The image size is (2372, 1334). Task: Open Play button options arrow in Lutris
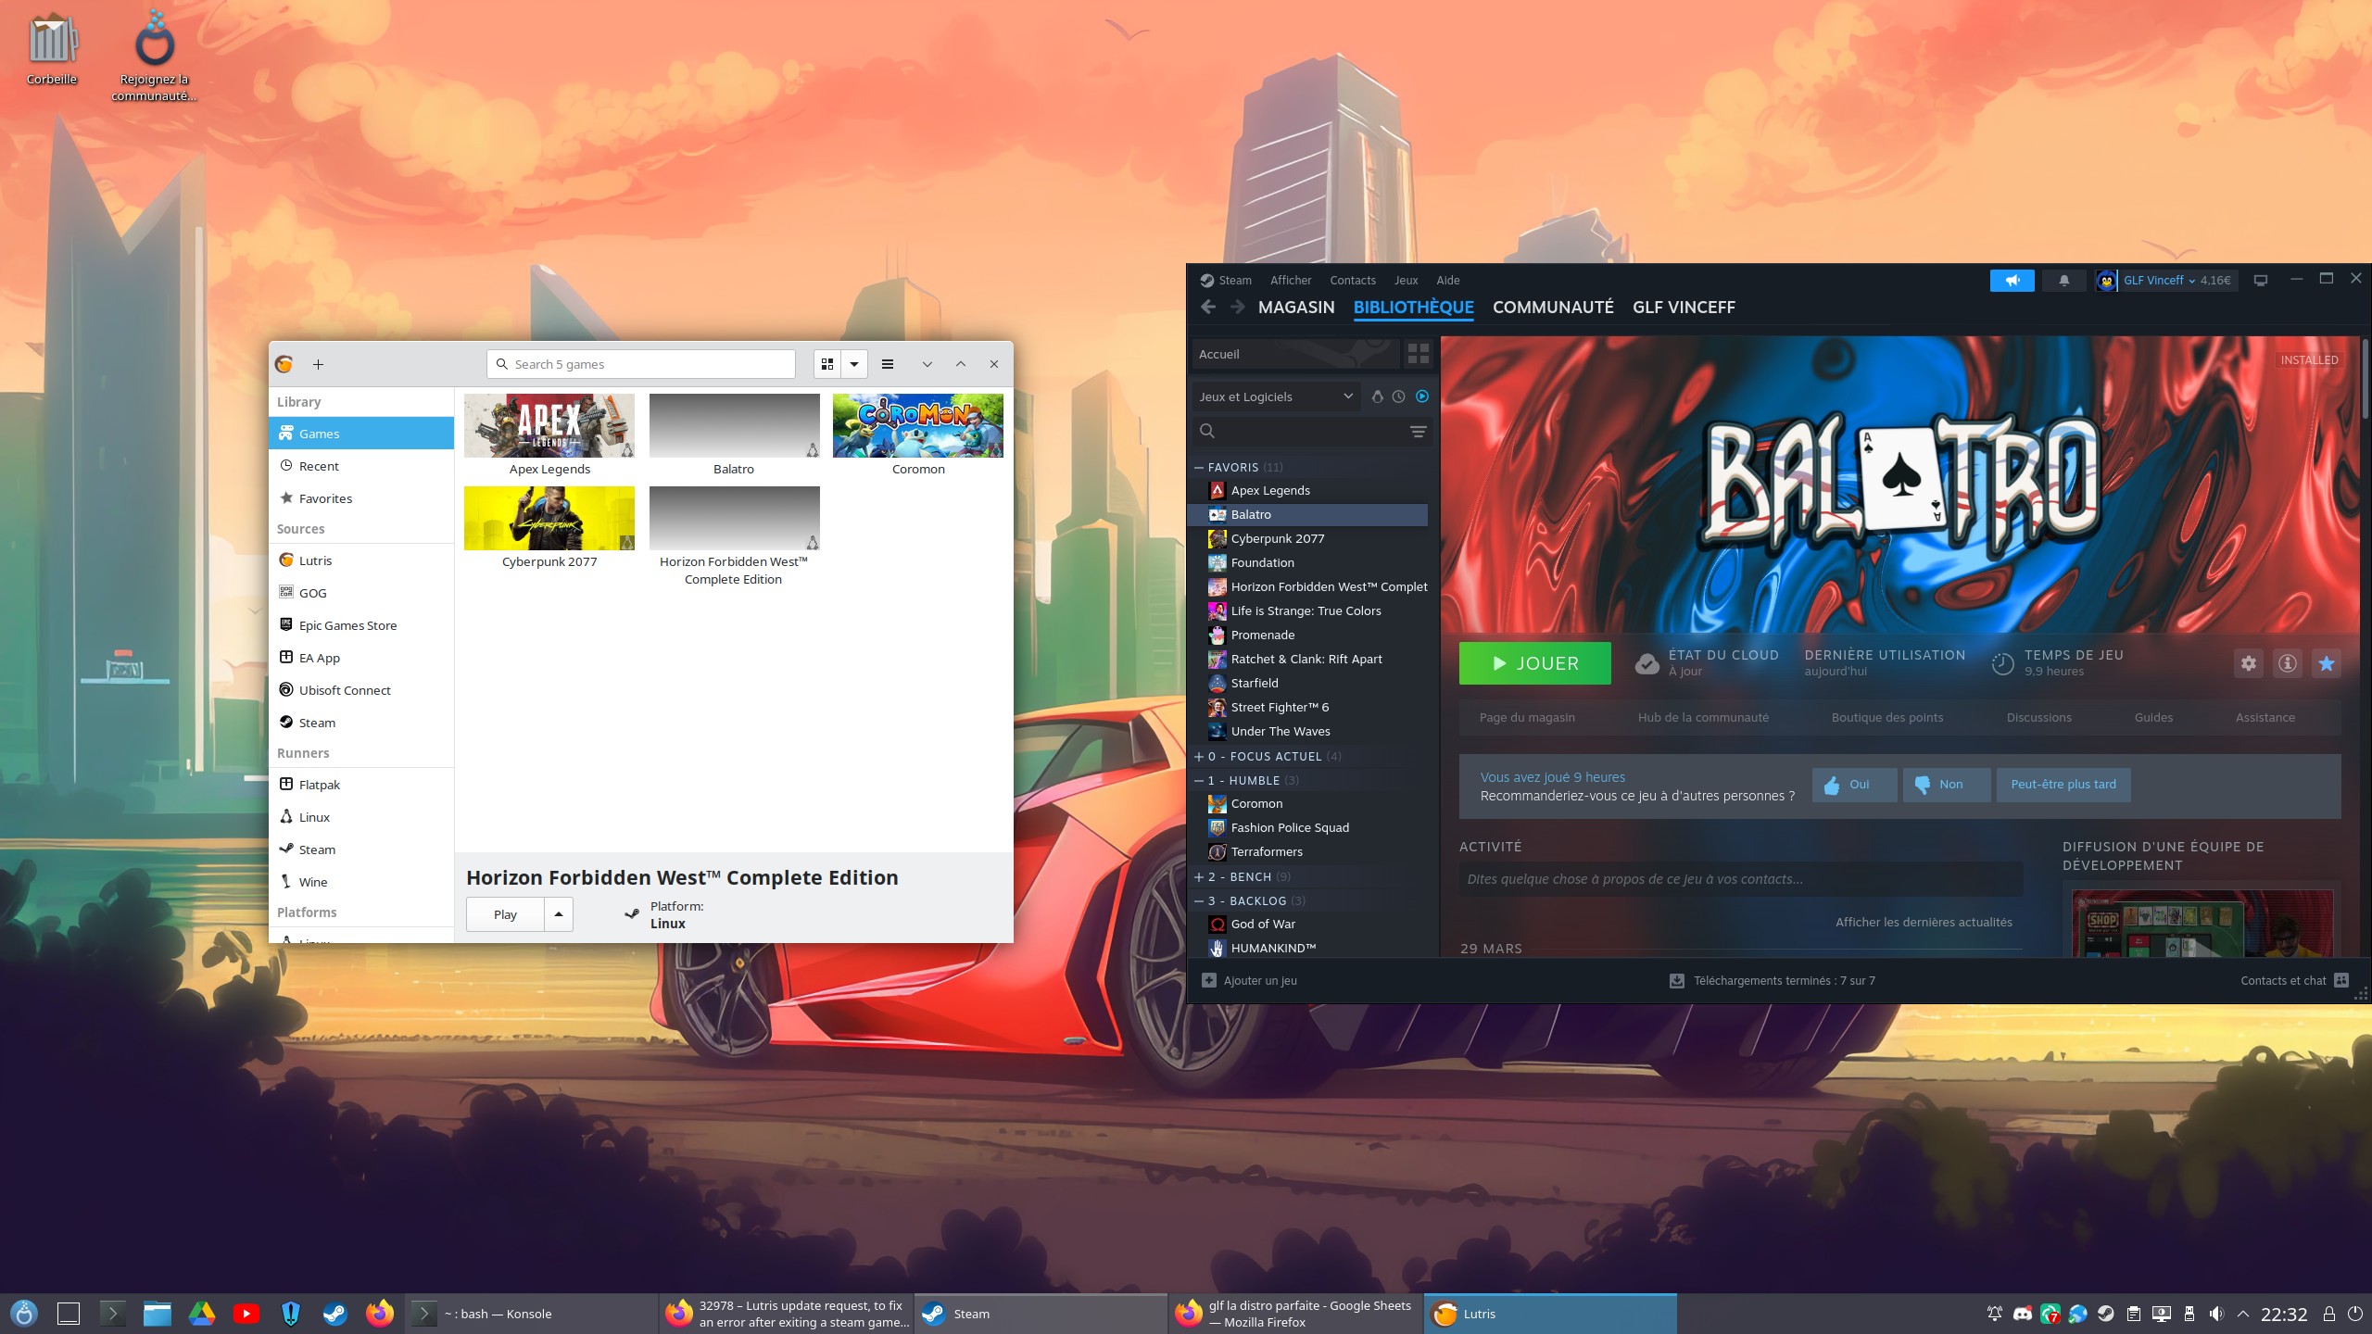pyautogui.click(x=559, y=914)
